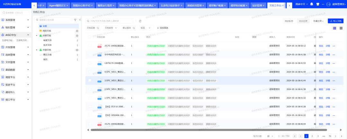The image size is (347, 139).
Task: Open the 调度平台 sidebar menu
Action: tap(15, 77)
